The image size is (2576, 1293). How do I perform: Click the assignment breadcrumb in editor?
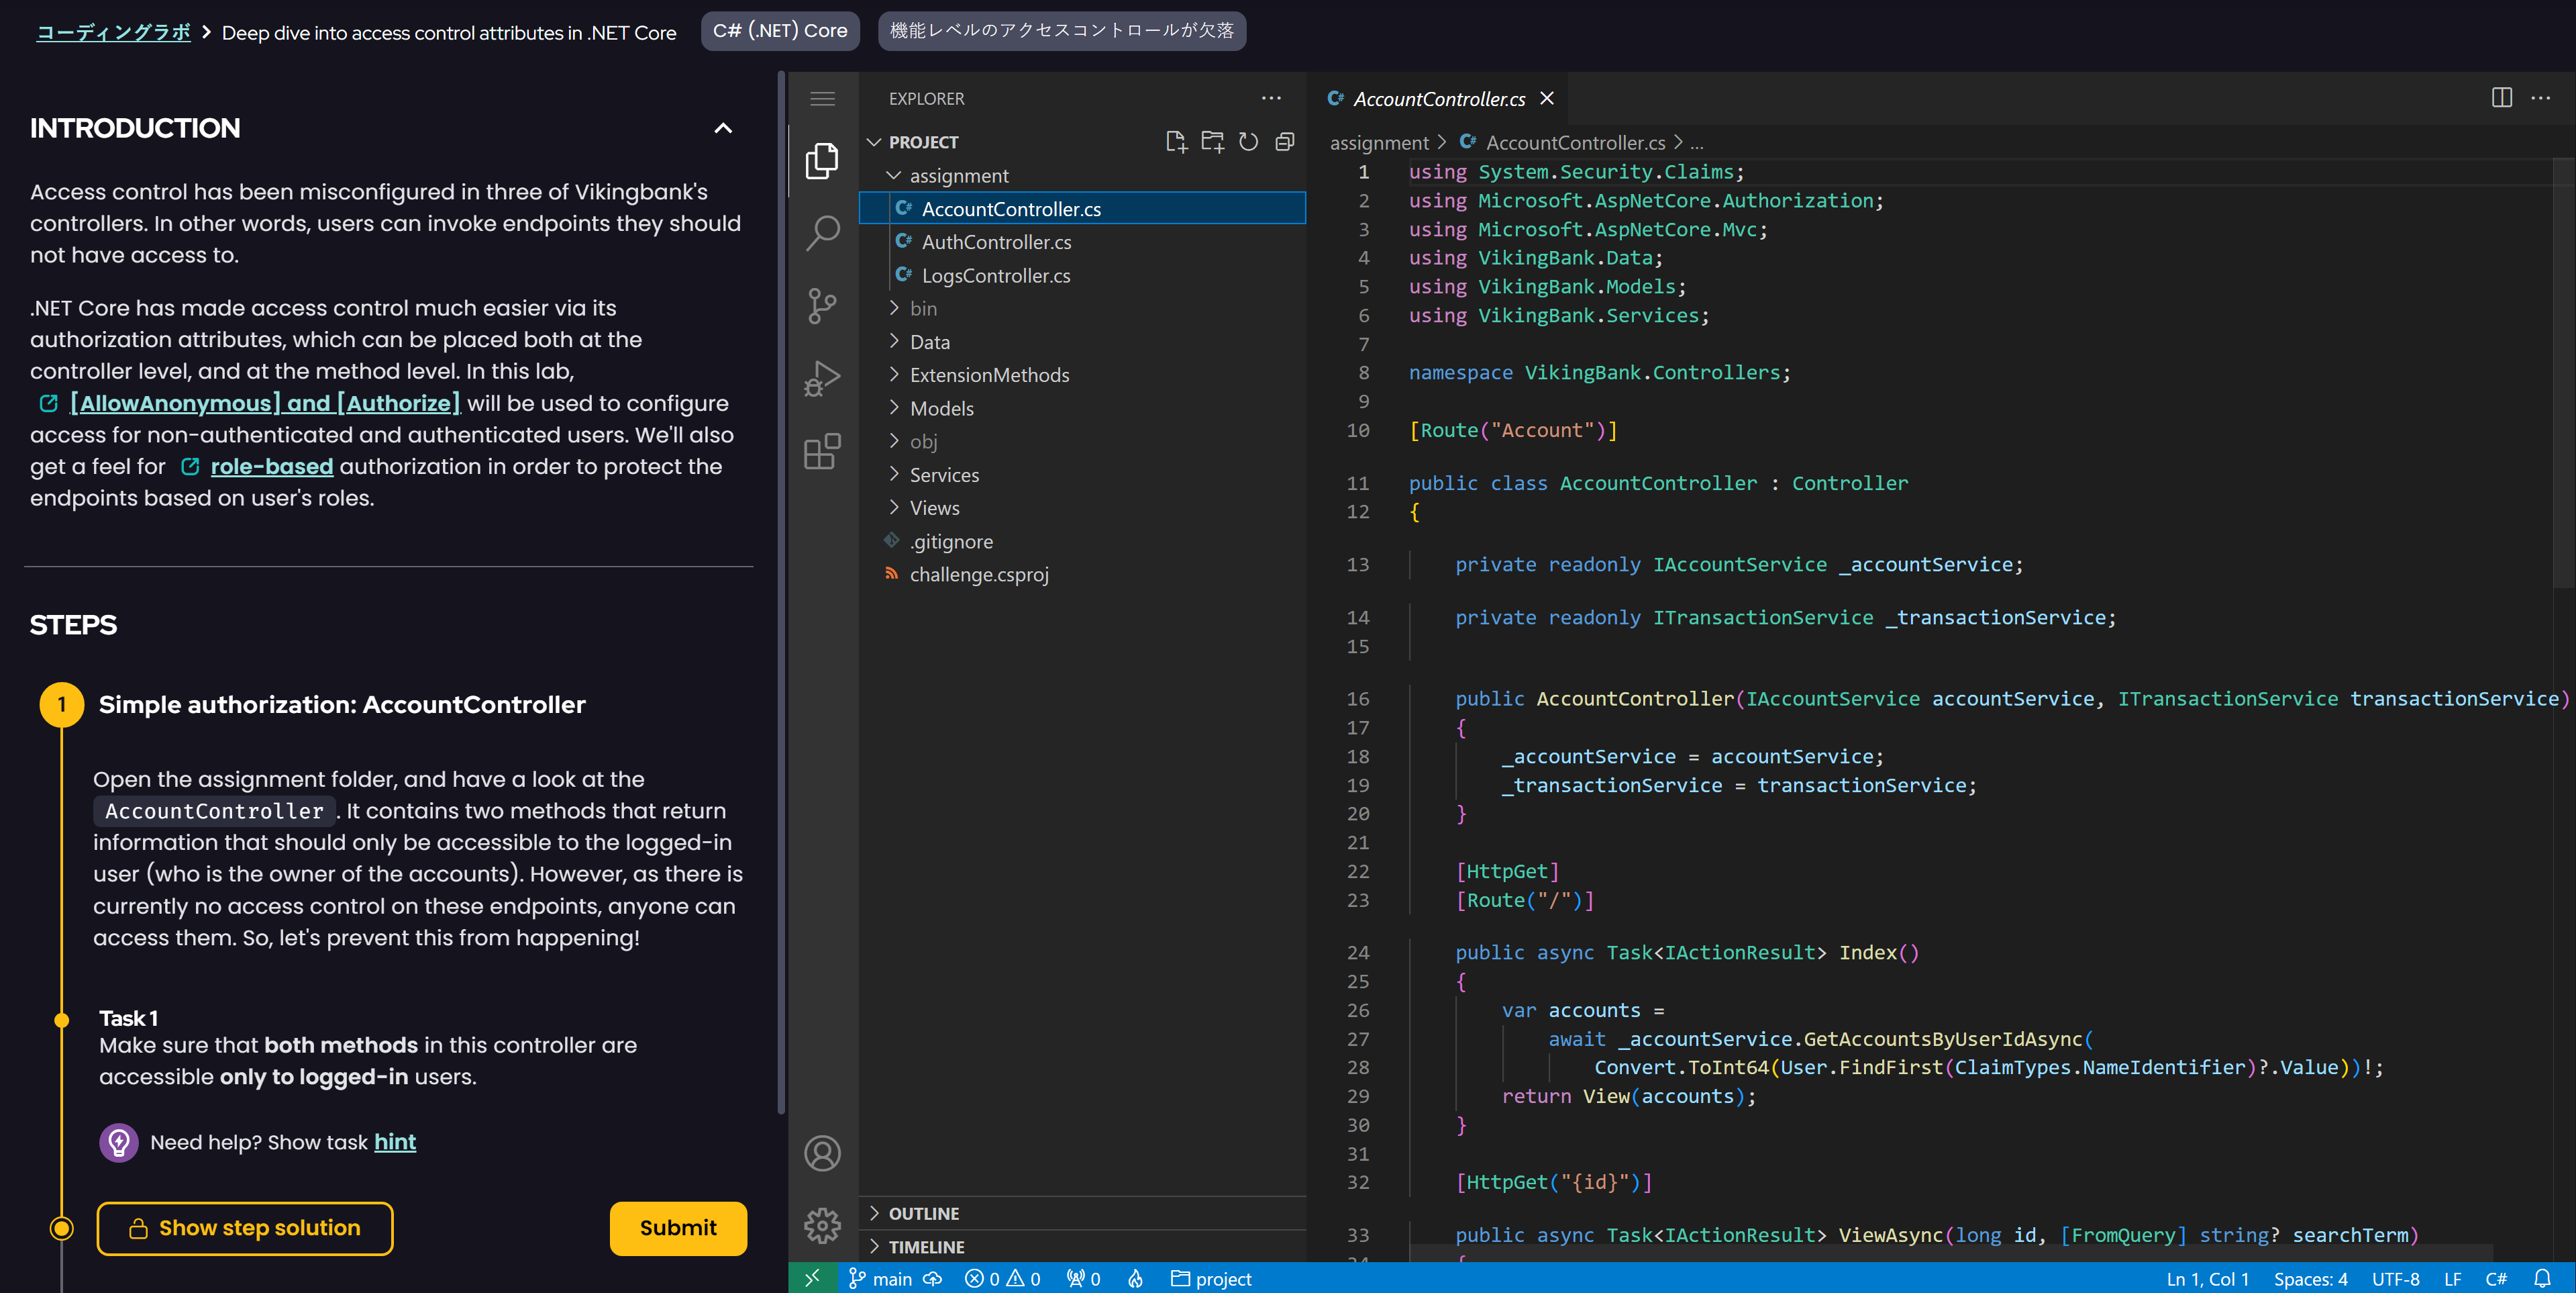pos(1378,142)
